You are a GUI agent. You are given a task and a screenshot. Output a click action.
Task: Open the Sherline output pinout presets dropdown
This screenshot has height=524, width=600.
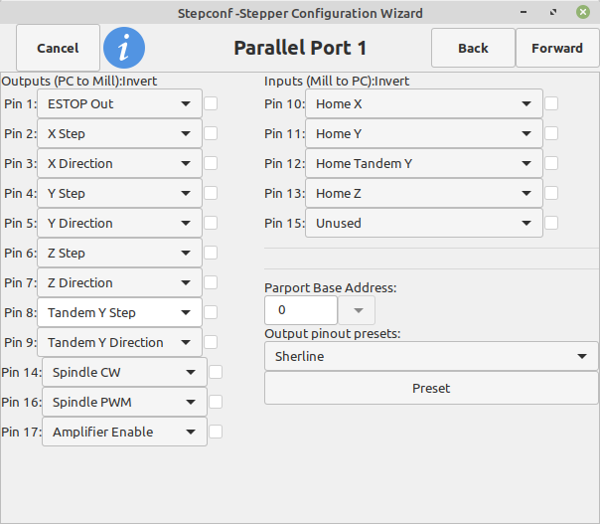[431, 356]
